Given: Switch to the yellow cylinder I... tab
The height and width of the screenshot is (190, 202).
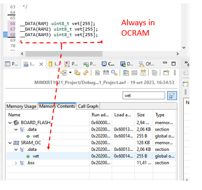Looking at the screenshot, I should (x=54, y=64).
